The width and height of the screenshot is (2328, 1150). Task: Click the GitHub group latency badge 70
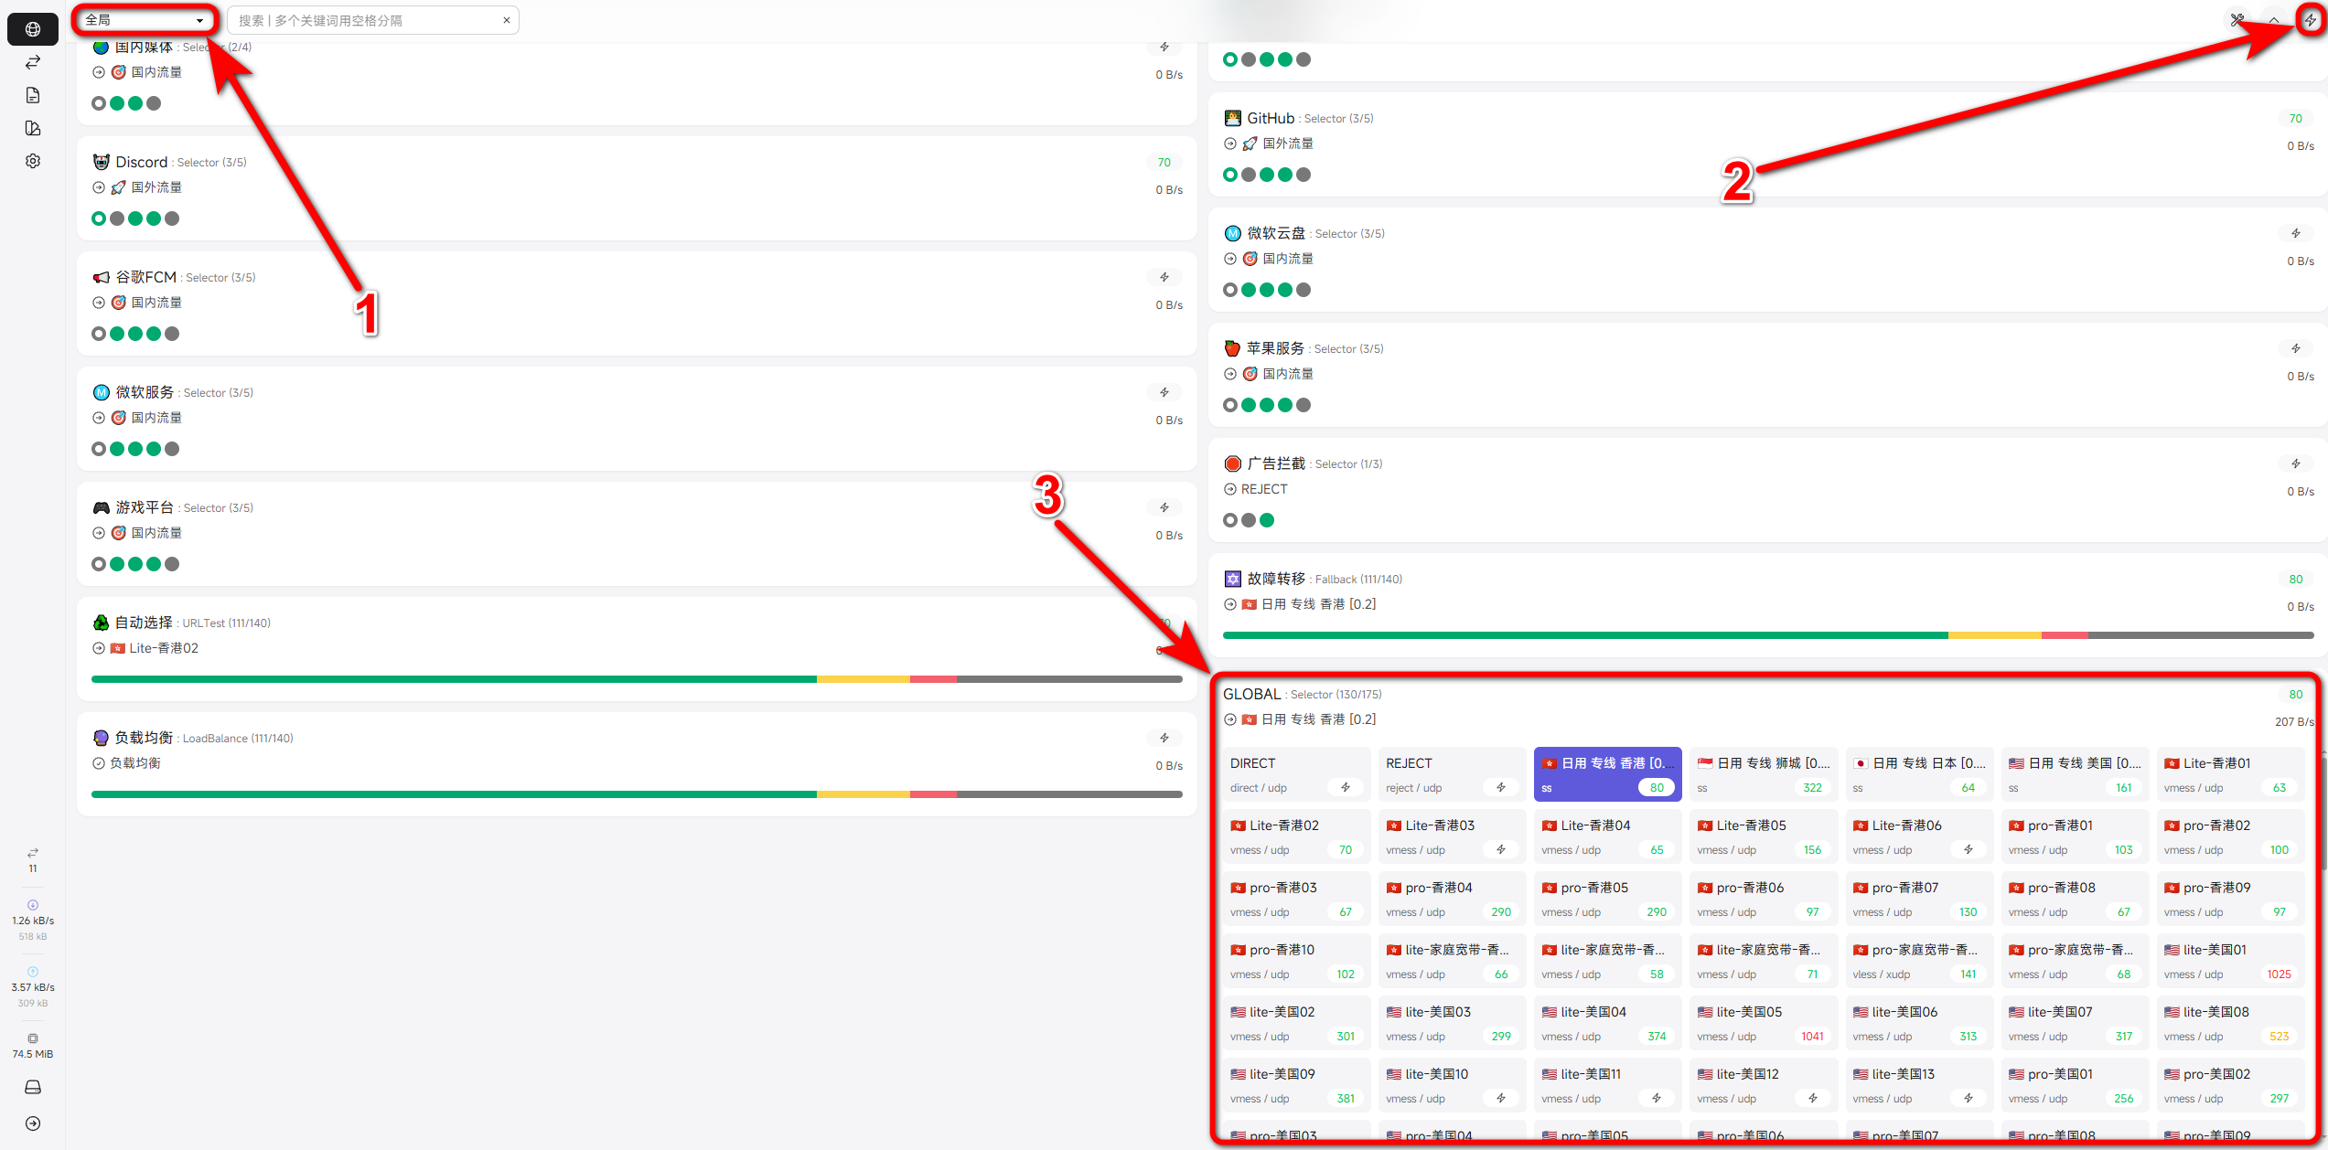click(2295, 118)
